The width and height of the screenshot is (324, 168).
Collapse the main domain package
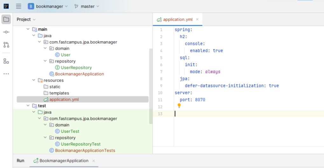45,48
